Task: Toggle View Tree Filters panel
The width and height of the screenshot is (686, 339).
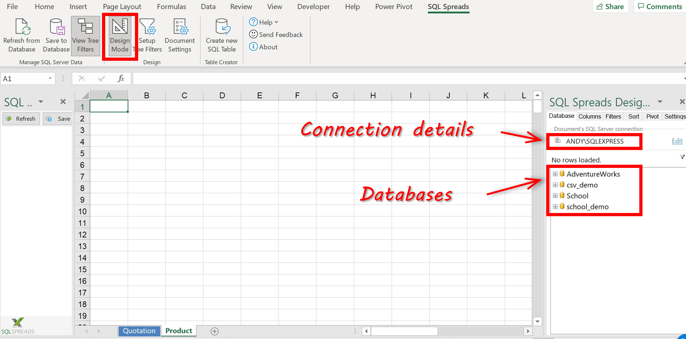Action: pos(85,35)
